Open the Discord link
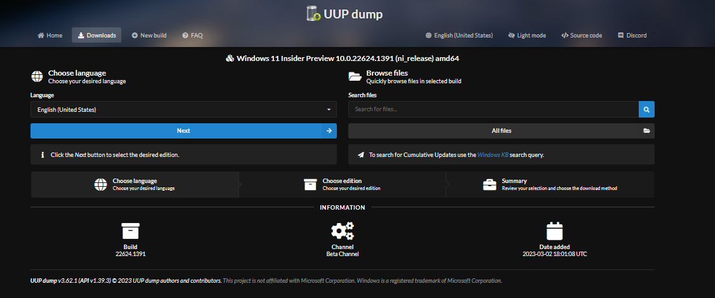715x298 pixels. coord(632,35)
